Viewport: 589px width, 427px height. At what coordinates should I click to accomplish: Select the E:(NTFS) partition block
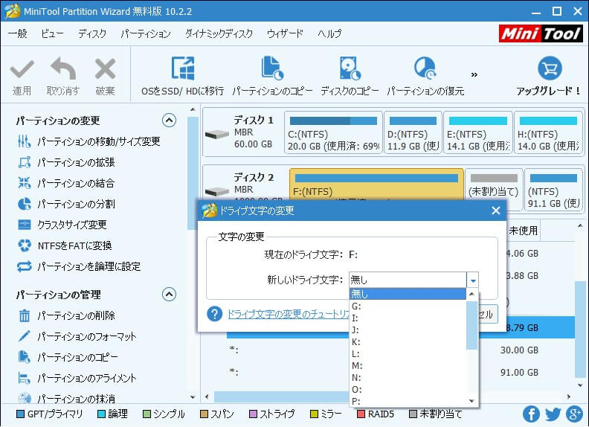pos(477,132)
